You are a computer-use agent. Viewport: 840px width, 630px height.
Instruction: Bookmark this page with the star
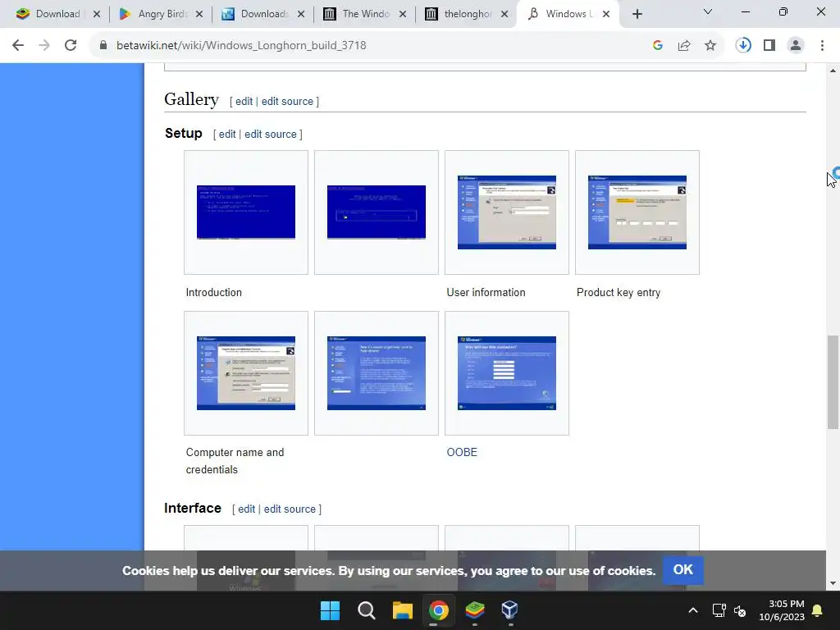pos(710,46)
